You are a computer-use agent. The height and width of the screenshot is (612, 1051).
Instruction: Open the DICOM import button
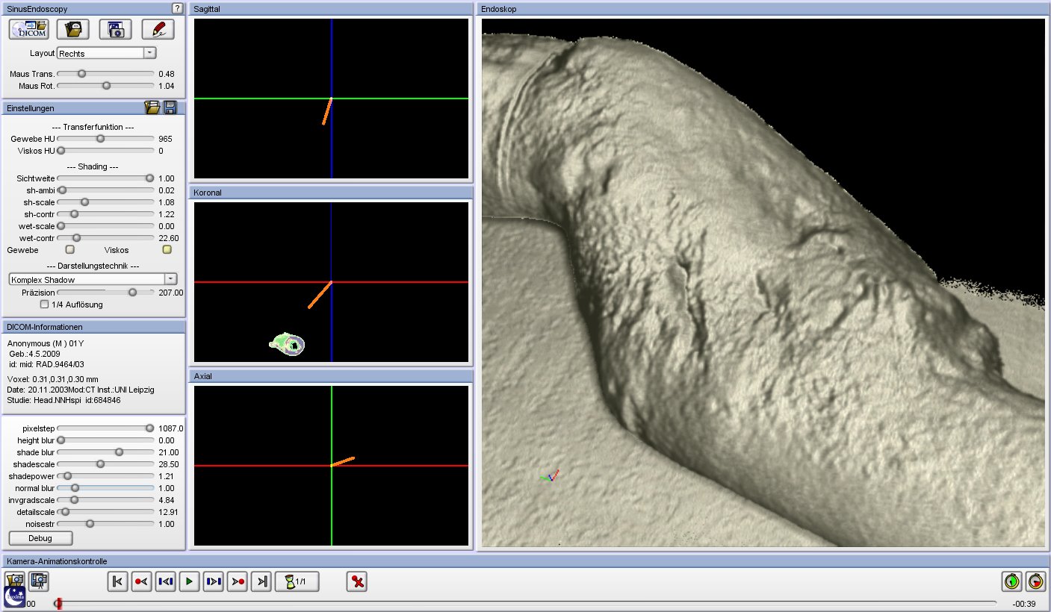tap(29, 29)
